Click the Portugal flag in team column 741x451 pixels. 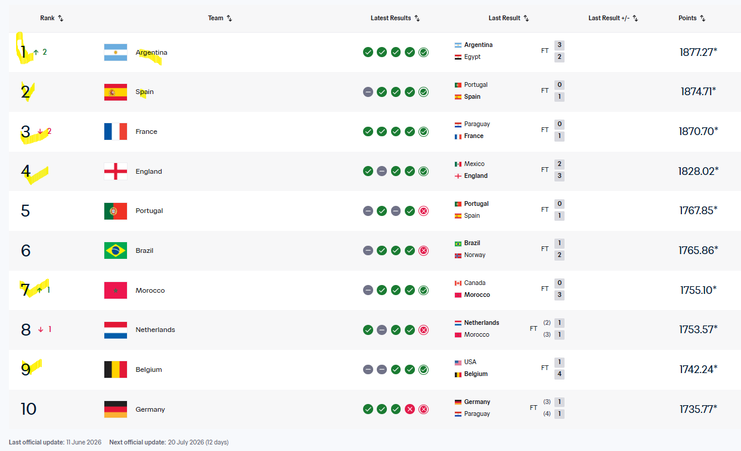[116, 211]
